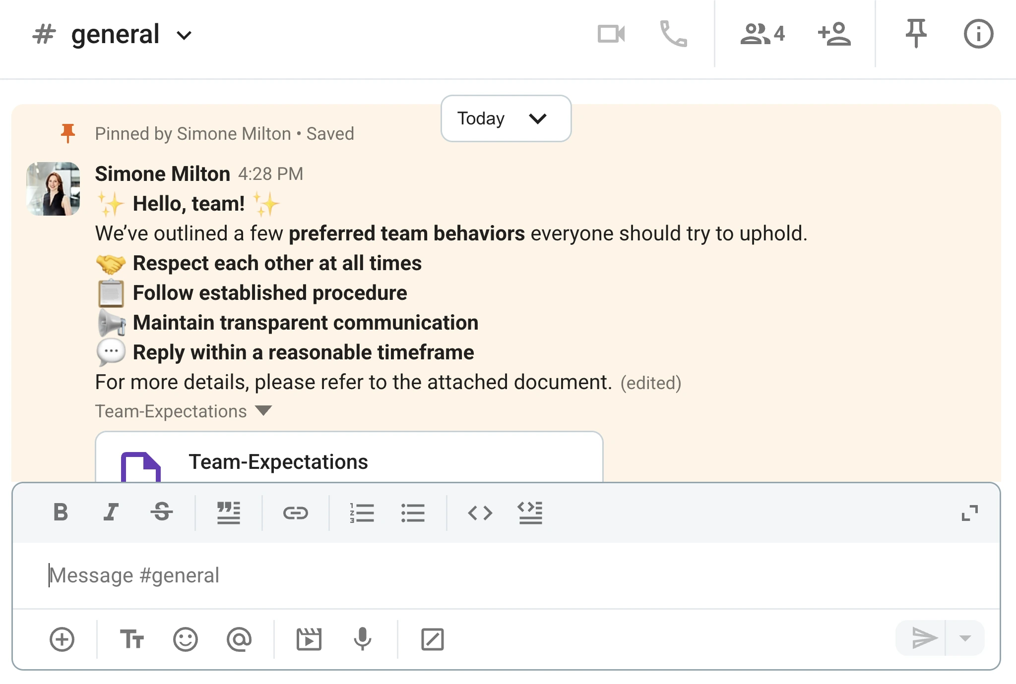Start a video call in the channel
This screenshot has height=684, width=1016.
(x=611, y=34)
